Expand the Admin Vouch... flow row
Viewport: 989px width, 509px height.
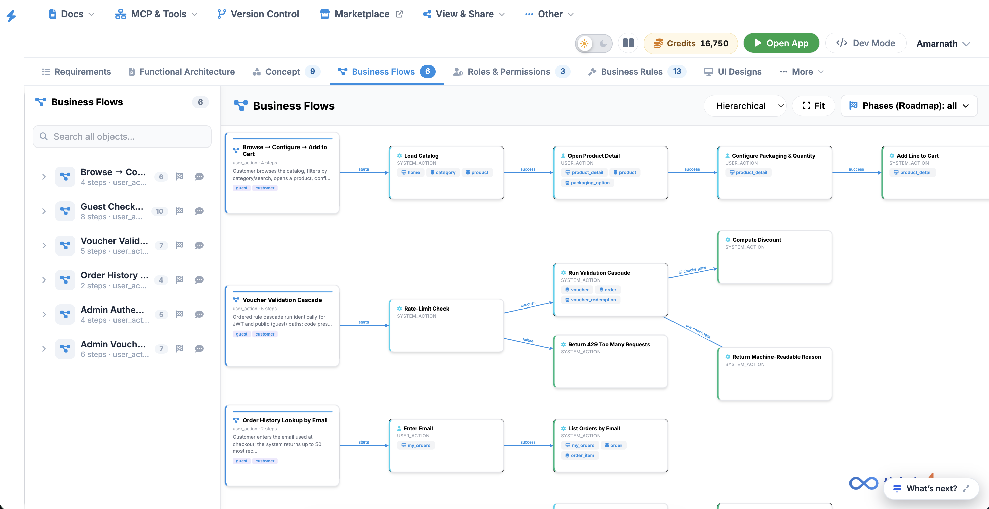[x=44, y=349]
